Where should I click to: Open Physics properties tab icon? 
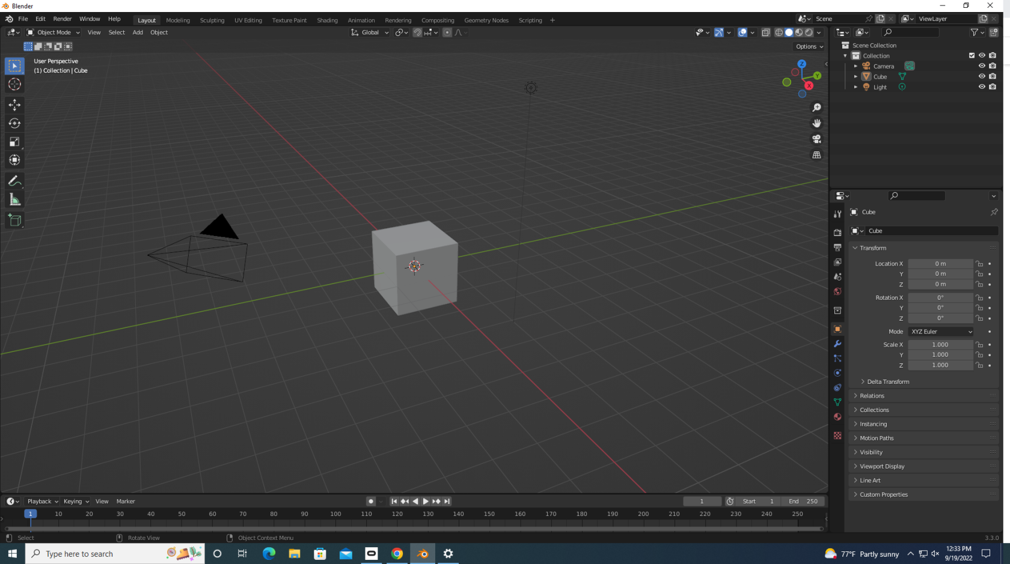837,373
